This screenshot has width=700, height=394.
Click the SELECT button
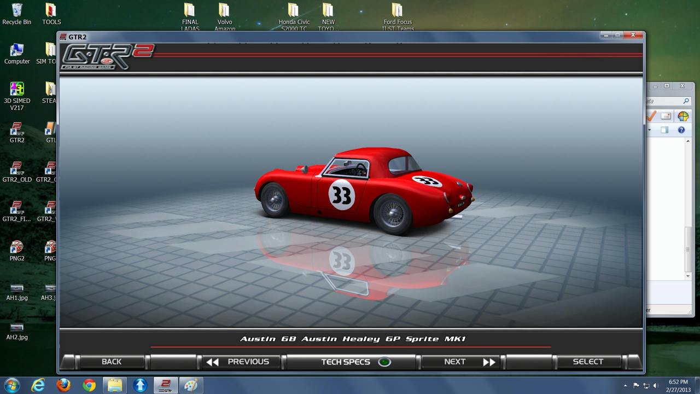[588, 362]
